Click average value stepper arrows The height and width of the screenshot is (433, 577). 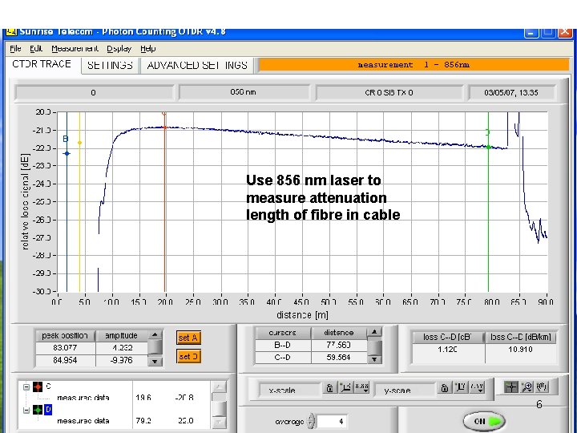tap(311, 421)
